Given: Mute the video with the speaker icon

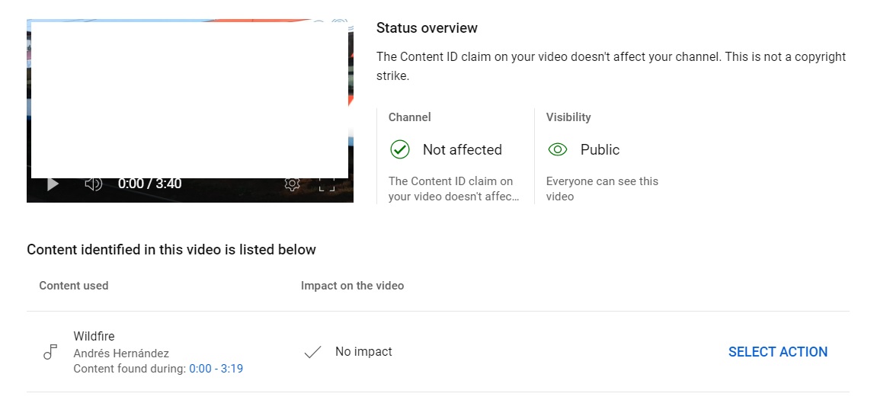Looking at the screenshot, I should click(x=93, y=184).
